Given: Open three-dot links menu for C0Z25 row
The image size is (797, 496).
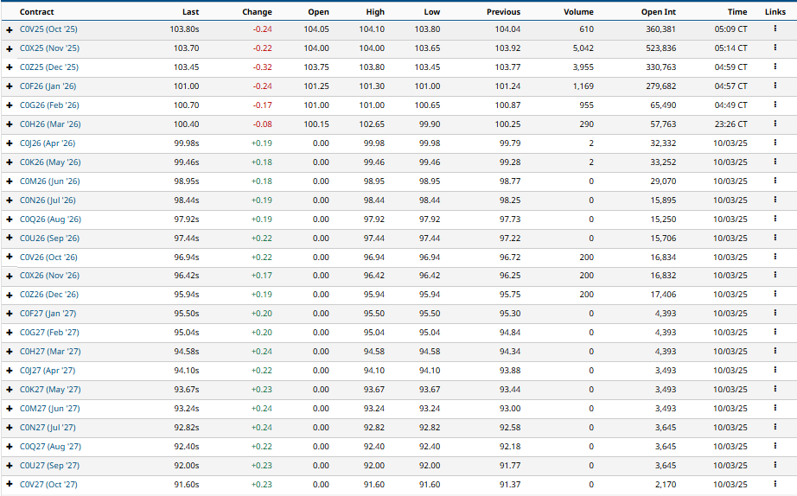Looking at the screenshot, I should click(775, 67).
